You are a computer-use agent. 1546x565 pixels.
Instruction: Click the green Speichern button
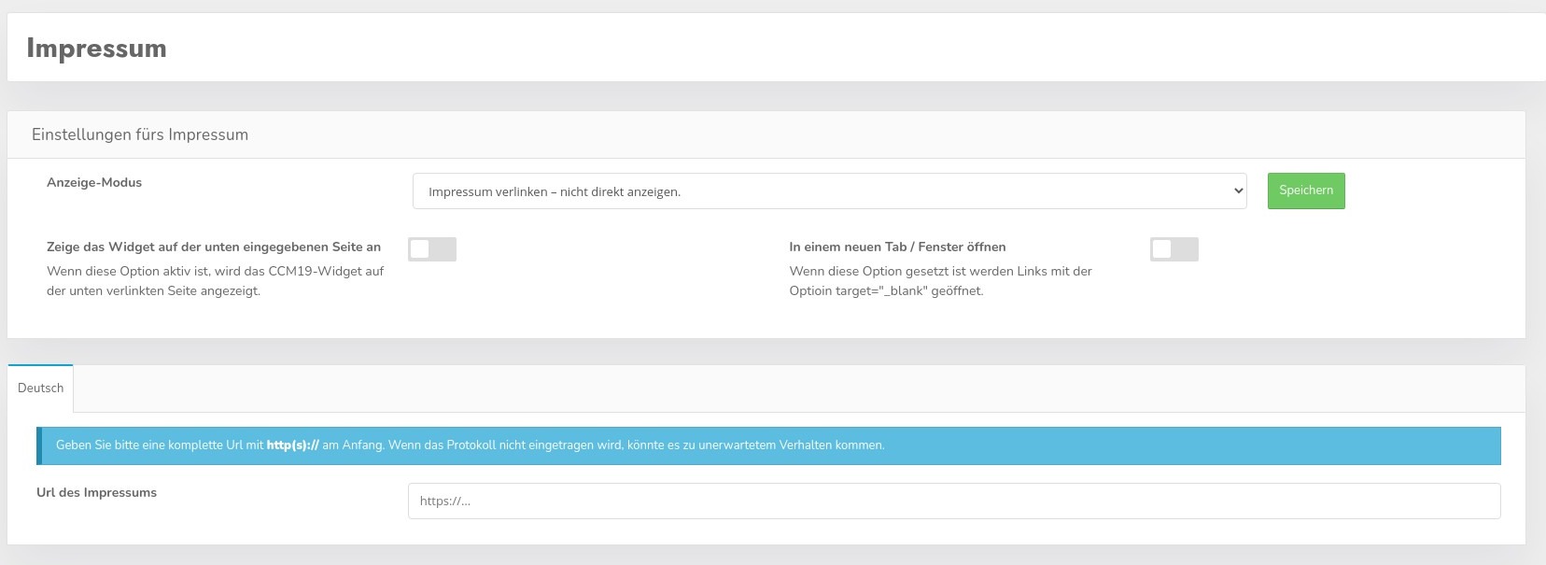(1305, 191)
